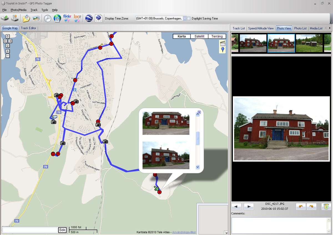
Task: Switch map to Terräng view
Action: coord(217,36)
